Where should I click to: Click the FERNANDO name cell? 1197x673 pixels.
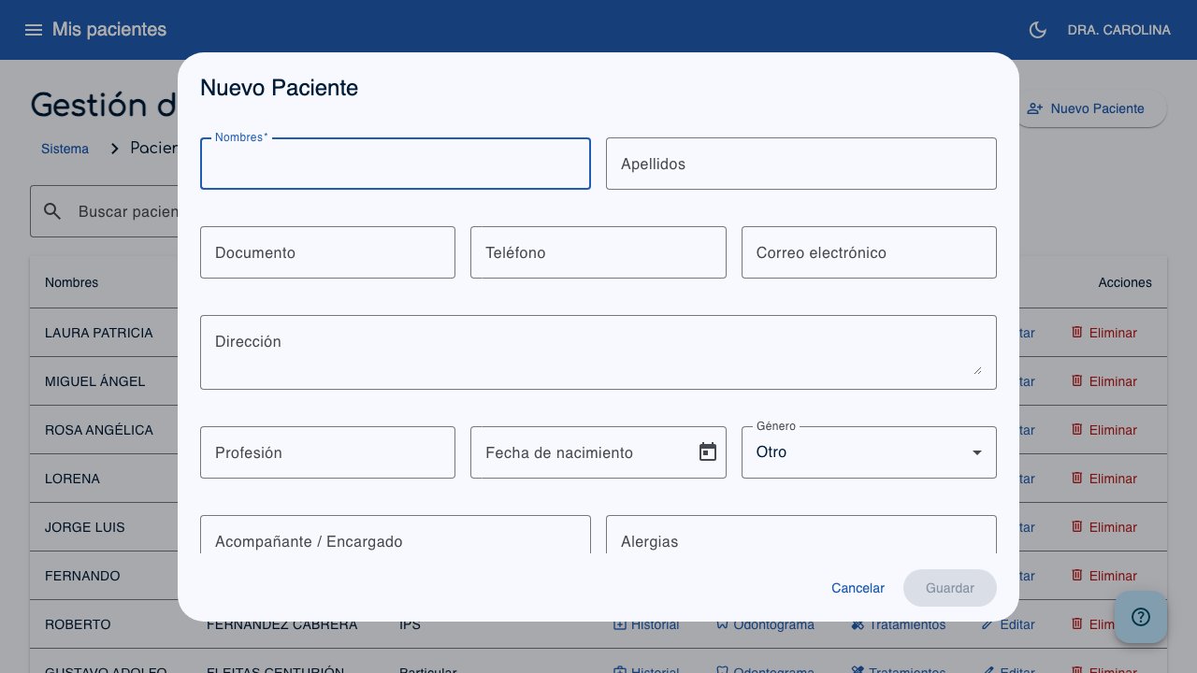82,576
